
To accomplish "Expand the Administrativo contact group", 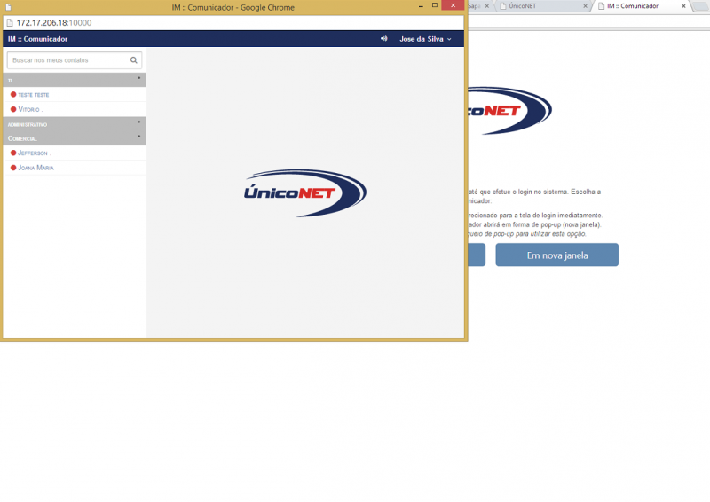I will pos(75,123).
